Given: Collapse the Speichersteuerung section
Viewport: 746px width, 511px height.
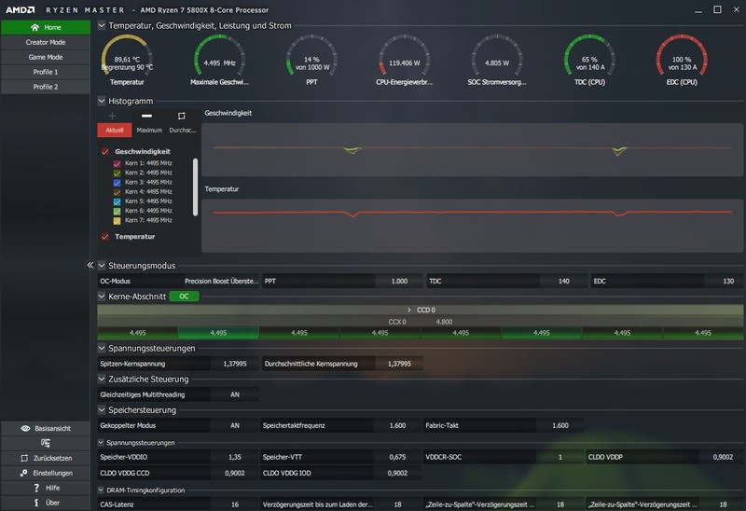Looking at the screenshot, I should click(x=102, y=409).
